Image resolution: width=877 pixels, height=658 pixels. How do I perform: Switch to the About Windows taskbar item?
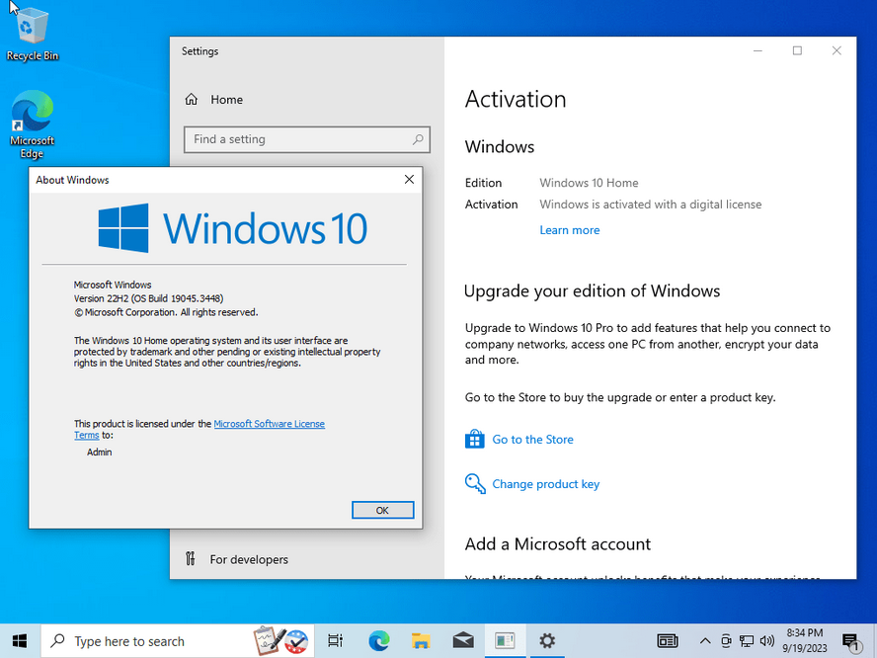[505, 640]
